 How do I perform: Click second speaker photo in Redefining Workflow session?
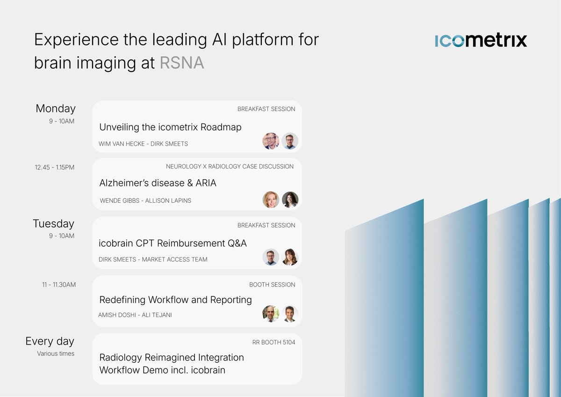click(290, 314)
